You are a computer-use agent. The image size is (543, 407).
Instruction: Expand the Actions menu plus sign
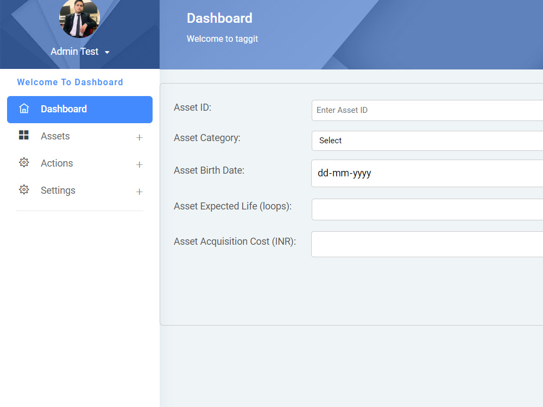[139, 165]
